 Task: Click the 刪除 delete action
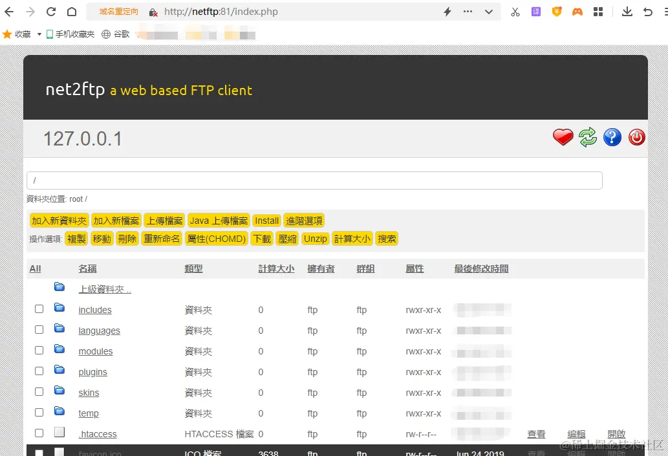127,239
